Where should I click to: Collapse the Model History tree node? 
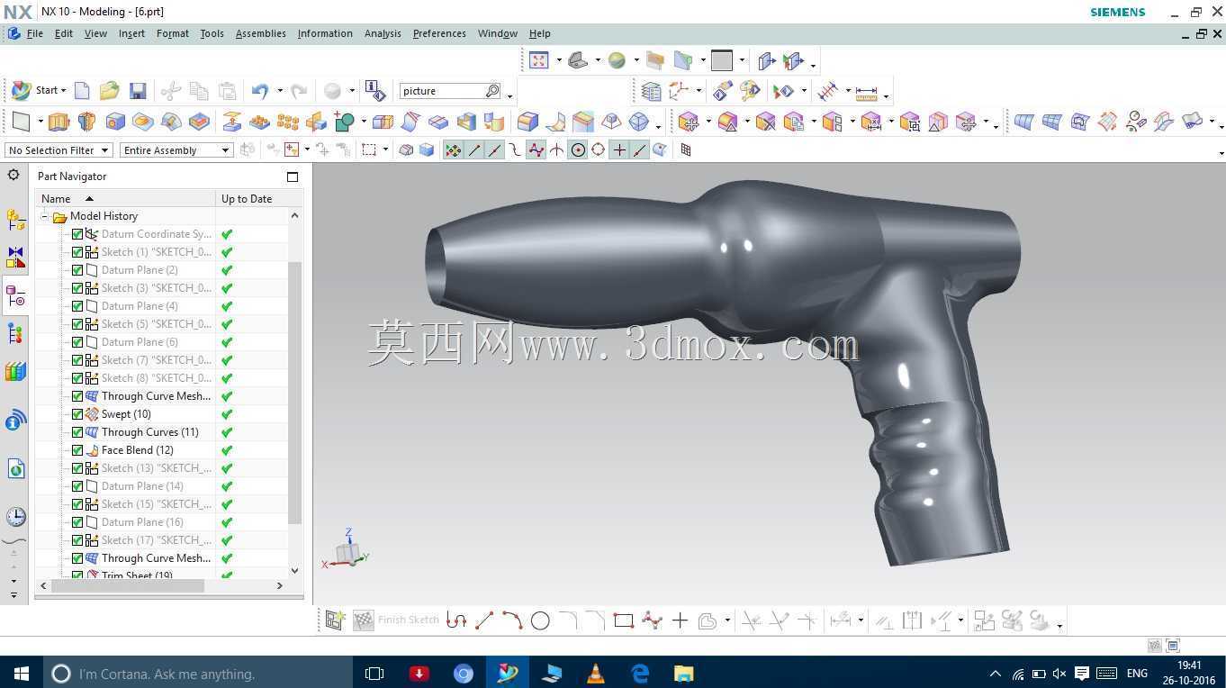pyautogui.click(x=44, y=216)
